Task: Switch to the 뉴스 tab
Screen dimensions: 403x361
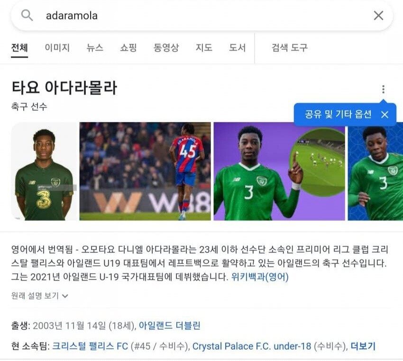Action: [x=95, y=47]
